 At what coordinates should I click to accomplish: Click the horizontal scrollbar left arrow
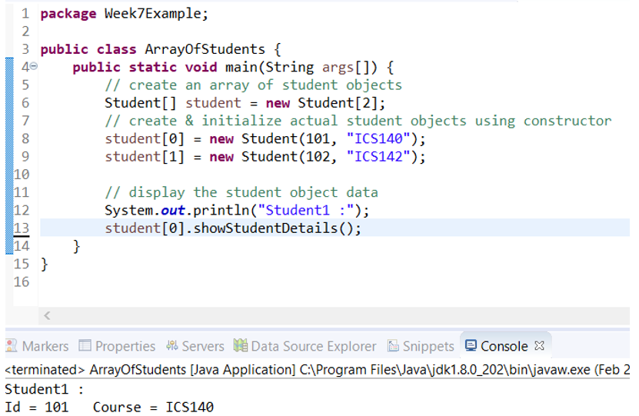click(47, 315)
